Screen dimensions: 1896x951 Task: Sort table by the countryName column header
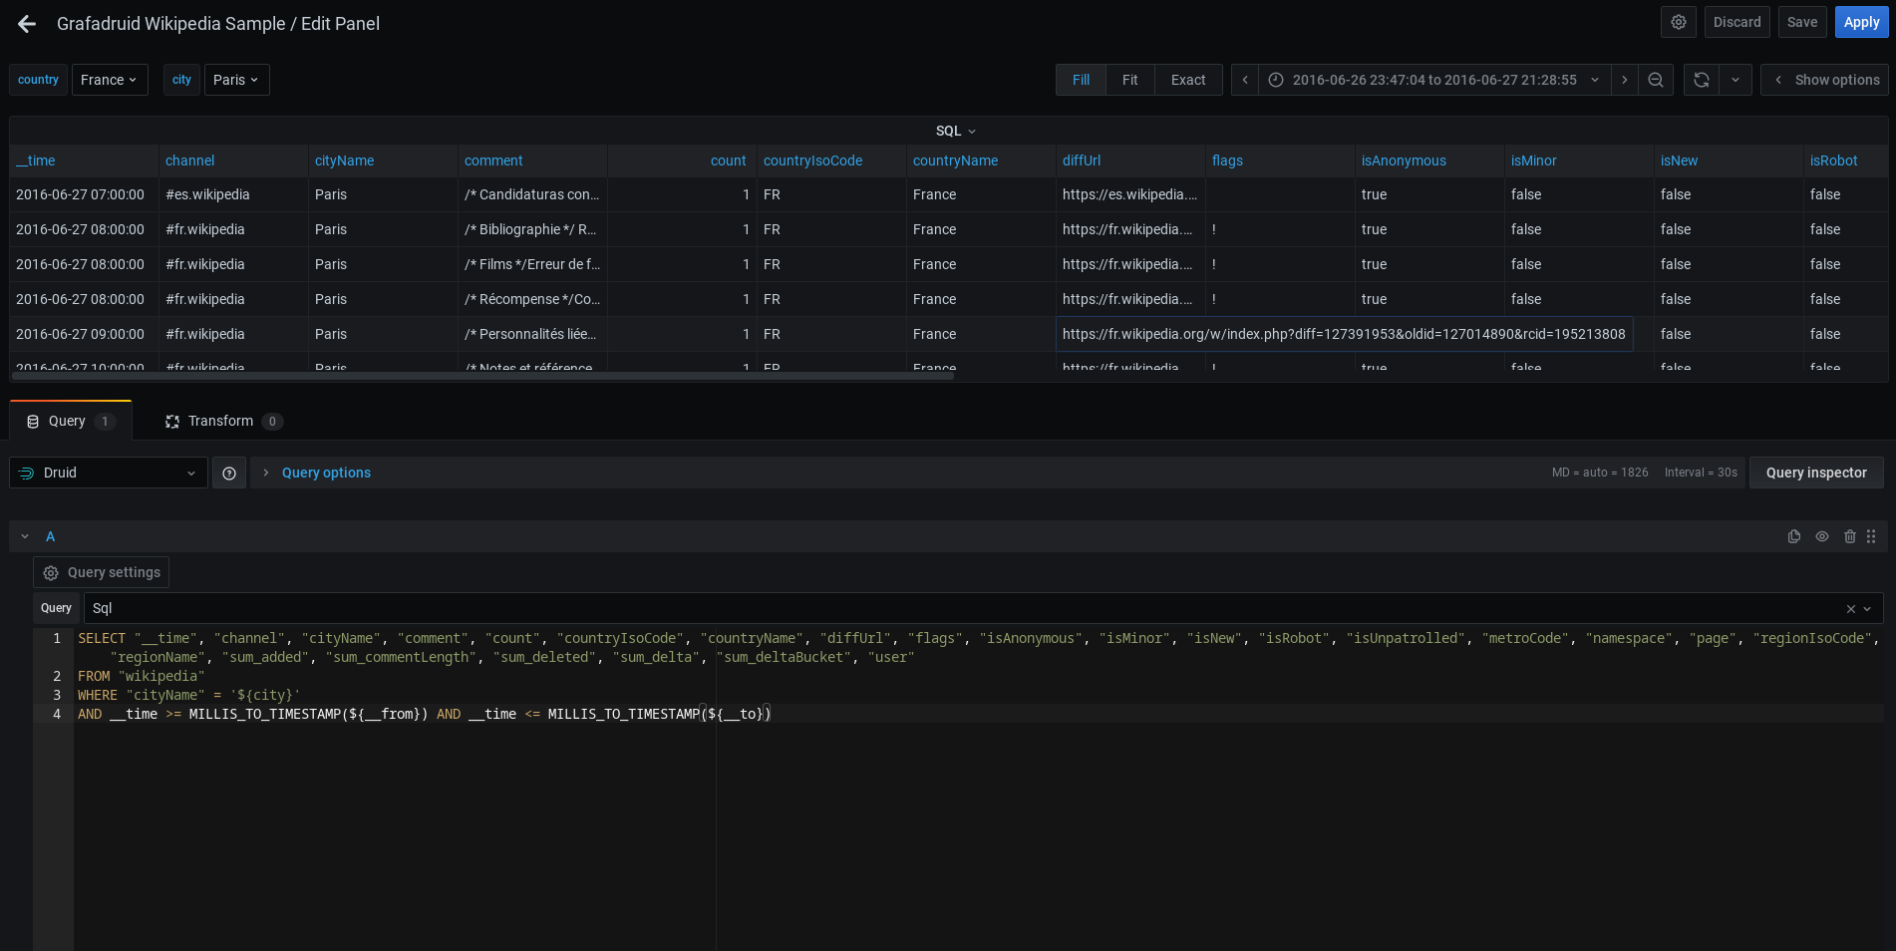[x=955, y=160]
